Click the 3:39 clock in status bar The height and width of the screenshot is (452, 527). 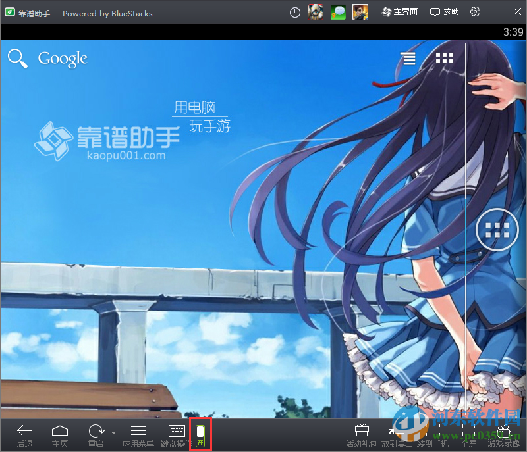click(x=513, y=32)
